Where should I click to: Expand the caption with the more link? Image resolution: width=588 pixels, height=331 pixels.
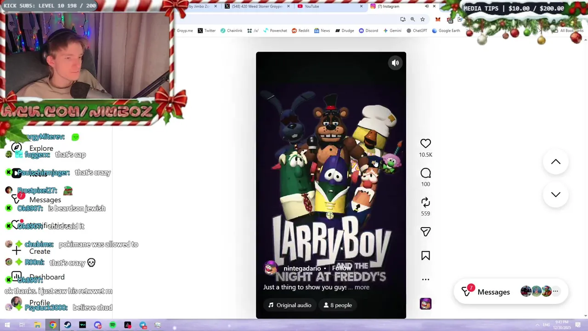(x=362, y=287)
